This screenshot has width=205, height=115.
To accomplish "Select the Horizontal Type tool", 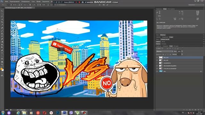I will (x=2, y=53).
